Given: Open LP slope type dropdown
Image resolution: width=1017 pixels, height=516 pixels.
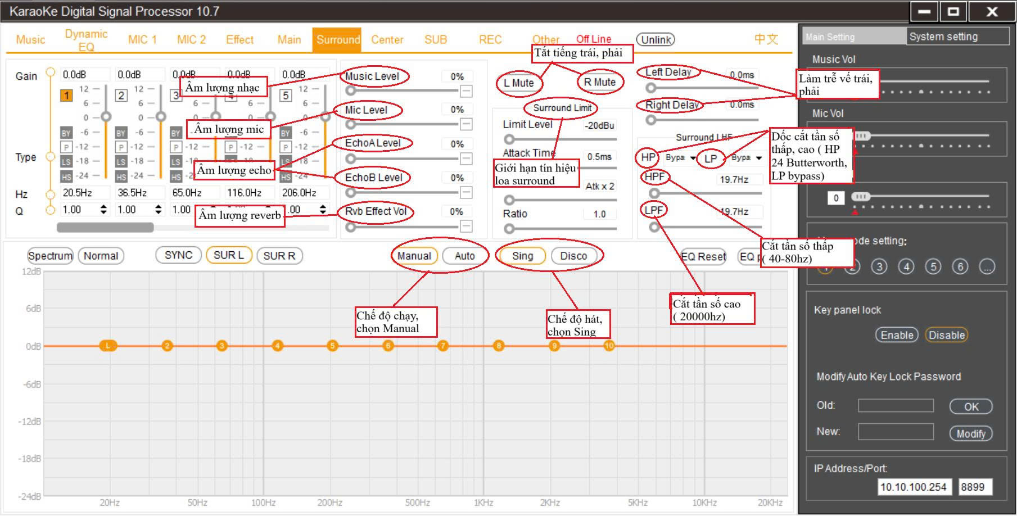Looking at the screenshot, I should [746, 158].
